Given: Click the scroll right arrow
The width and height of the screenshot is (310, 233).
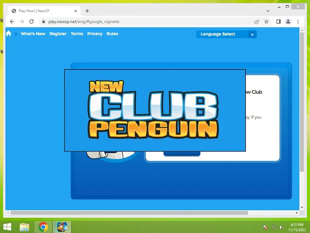Looking at the screenshot, I should click(297, 213).
